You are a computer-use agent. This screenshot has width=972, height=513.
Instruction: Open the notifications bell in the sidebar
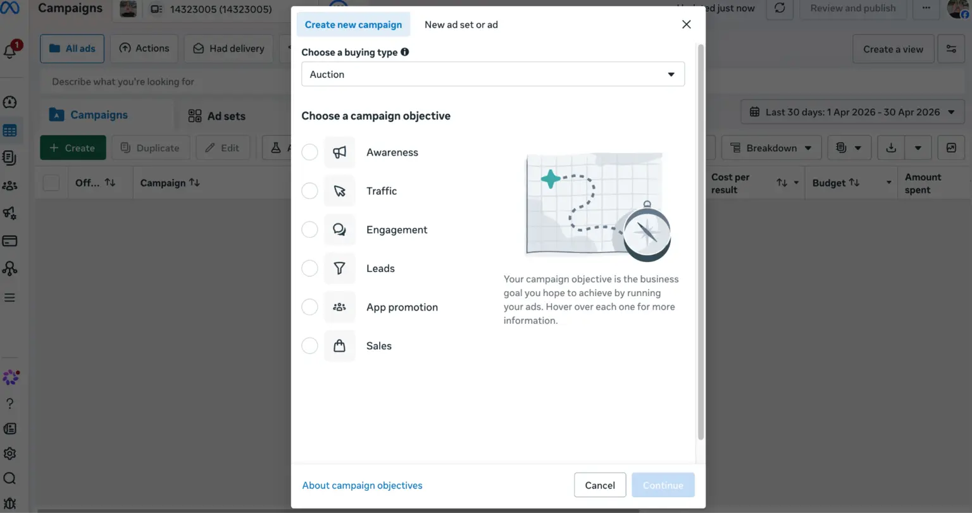11,50
